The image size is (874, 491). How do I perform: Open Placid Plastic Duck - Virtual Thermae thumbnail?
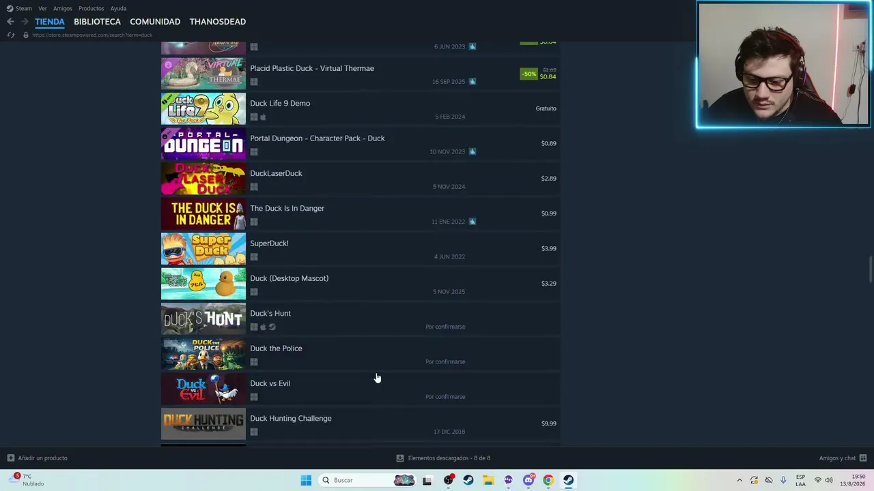pos(203,74)
